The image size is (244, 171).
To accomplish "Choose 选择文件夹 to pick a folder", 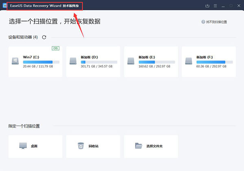I will coord(151,147).
